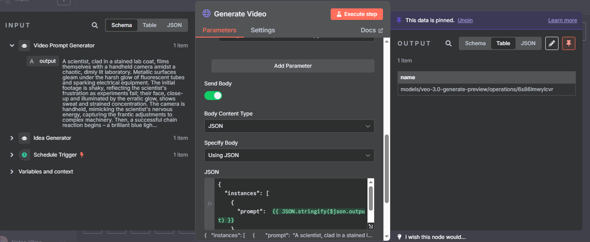The height and width of the screenshot is (242, 590).
Task: Switch output view to Table
Action: point(503,43)
